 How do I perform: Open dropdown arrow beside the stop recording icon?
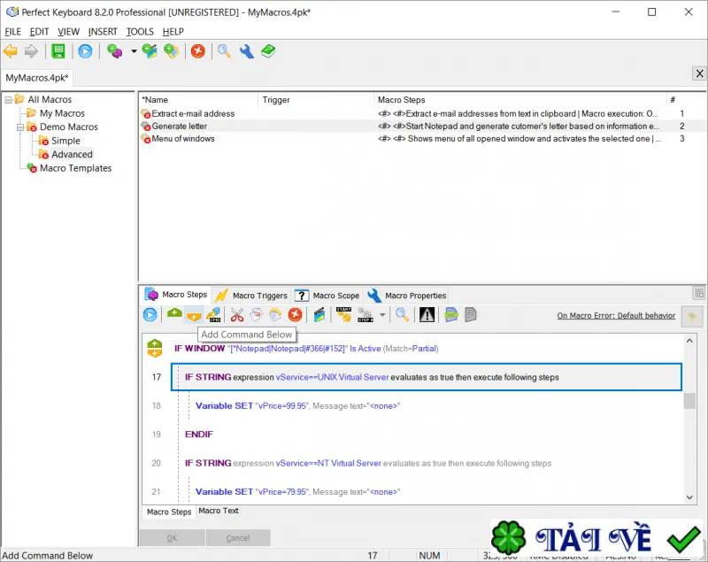pyautogui.click(x=382, y=314)
